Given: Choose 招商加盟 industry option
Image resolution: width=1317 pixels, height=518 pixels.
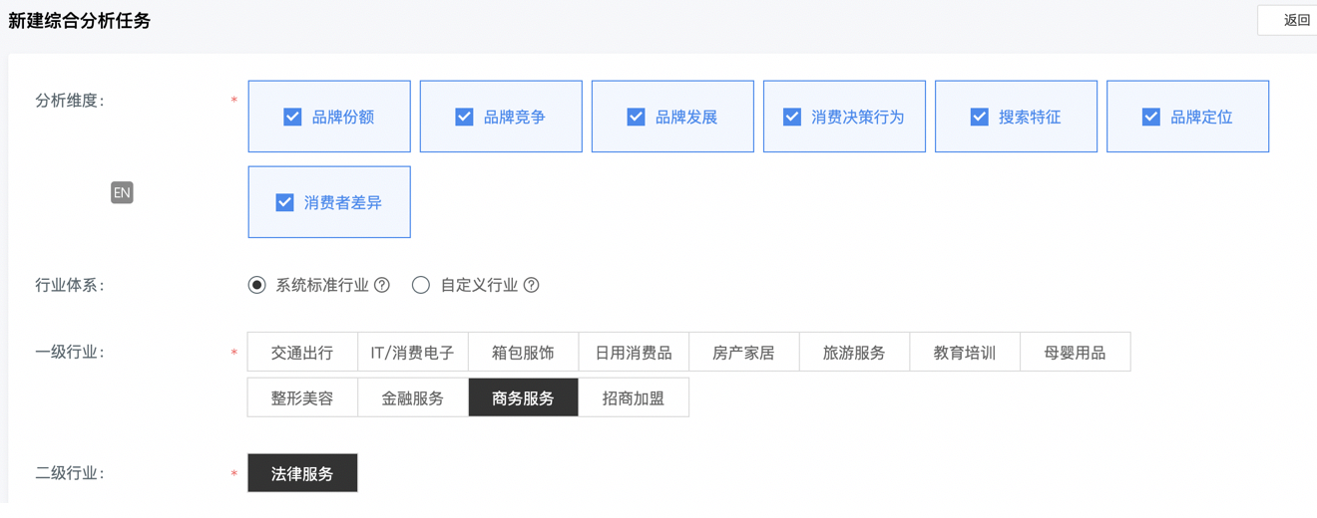Looking at the screenshot, I should [634, 398].
